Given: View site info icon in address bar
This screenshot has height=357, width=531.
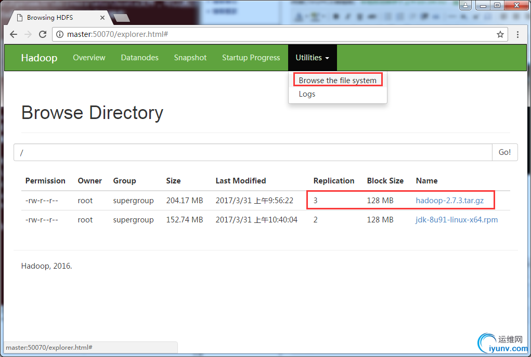Looking at the screenshot, I should (60, 34).
